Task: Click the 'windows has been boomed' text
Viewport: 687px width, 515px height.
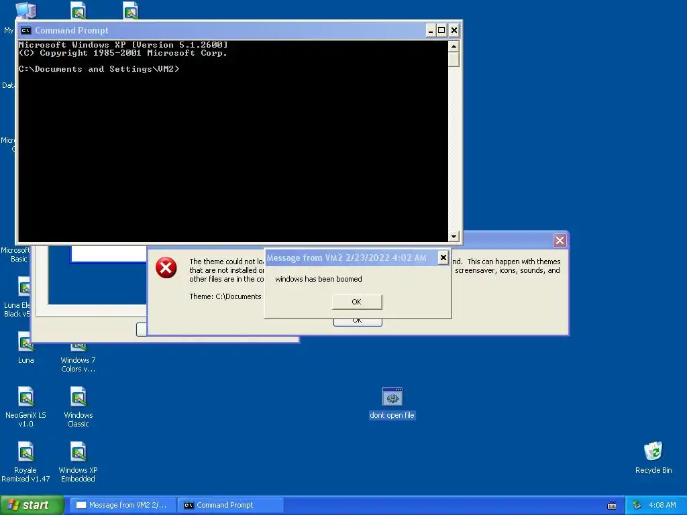Action: coord(319,279)
